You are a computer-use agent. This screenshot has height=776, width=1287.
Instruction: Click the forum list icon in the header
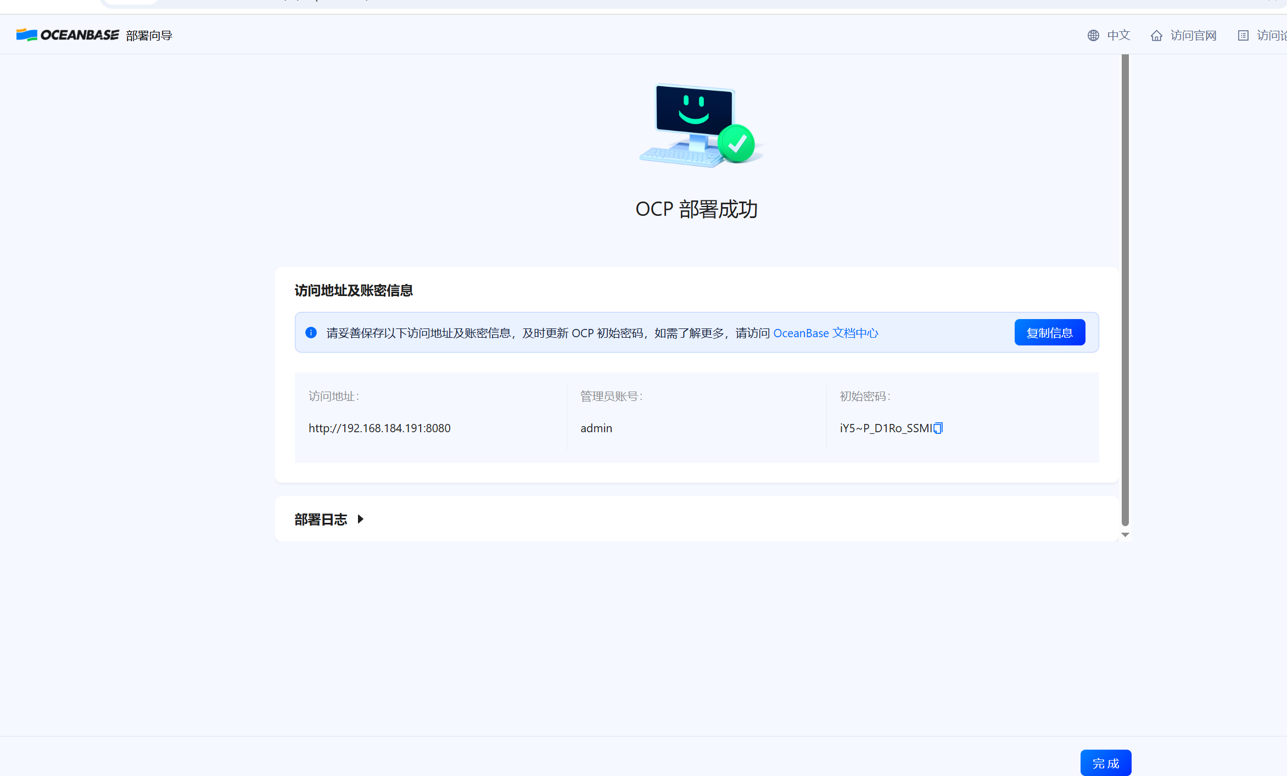pyautogui.click(x=1243, y=35)
